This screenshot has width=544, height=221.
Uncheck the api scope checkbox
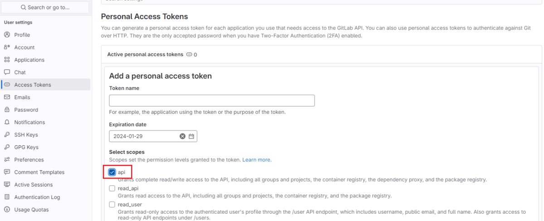tap(112, 172)
